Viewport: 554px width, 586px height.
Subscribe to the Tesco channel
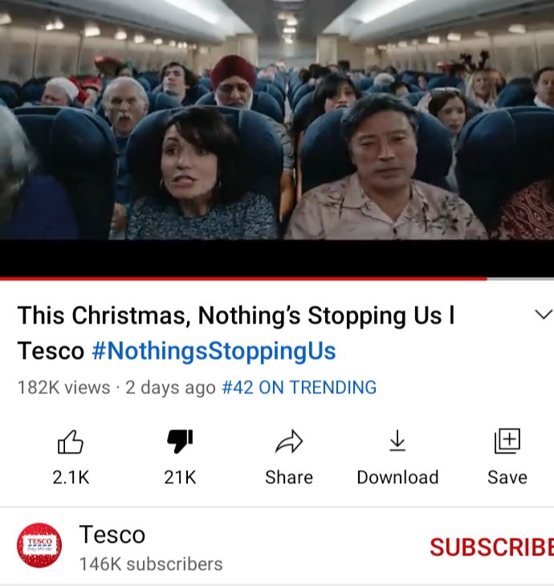[491, 547]
